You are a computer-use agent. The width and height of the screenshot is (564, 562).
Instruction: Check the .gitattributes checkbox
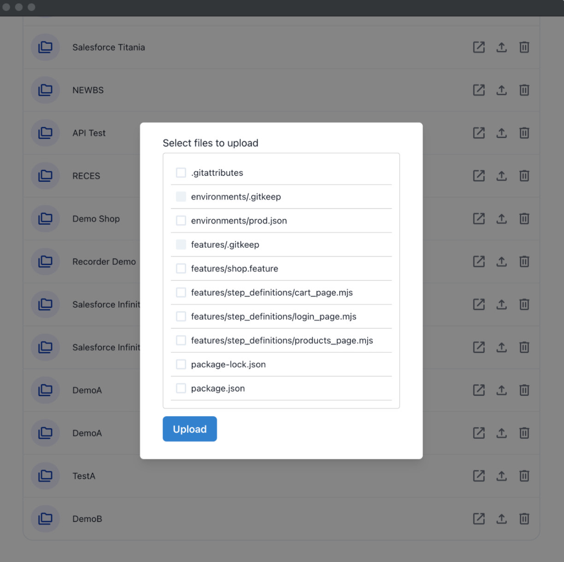[x=181, y=173]
